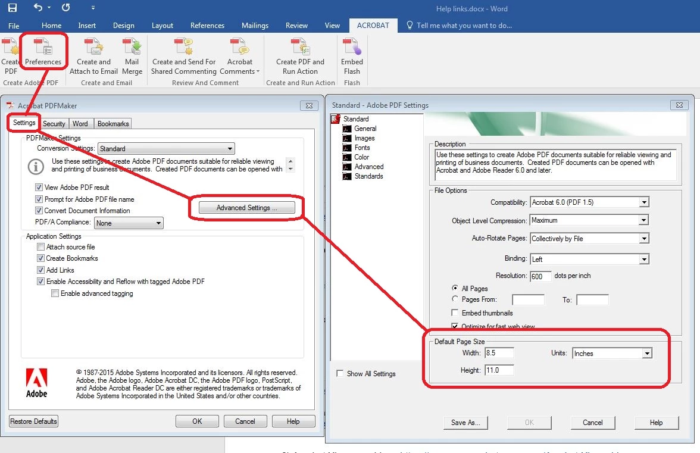This screenshot has height=453, width=700.
Task: Switch to the Mailings ribbon tab
Action: point(255,26)
